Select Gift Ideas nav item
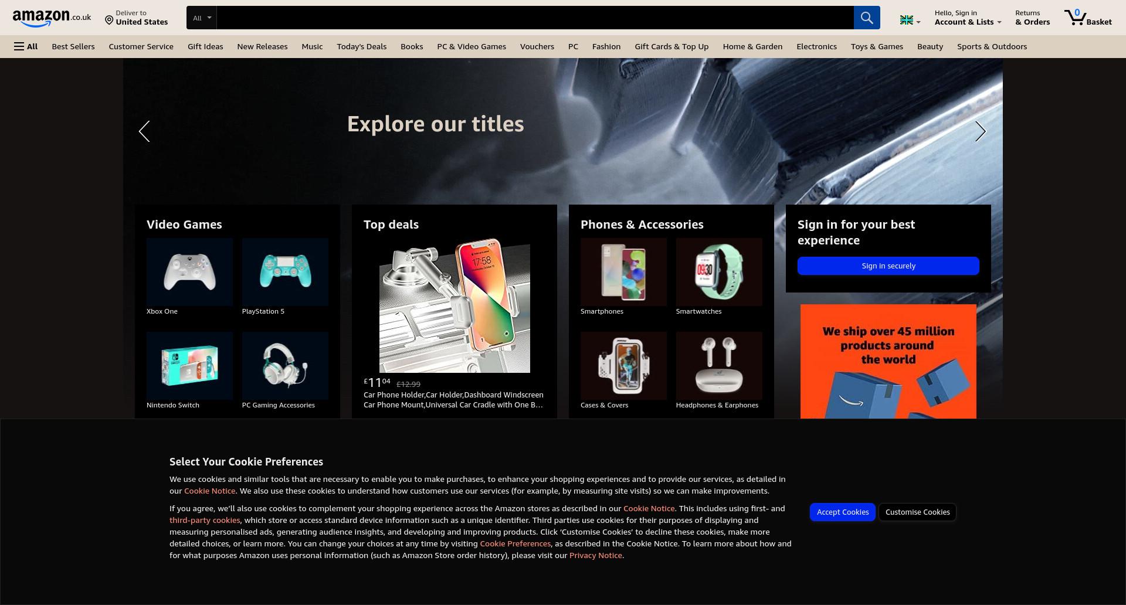Viewport: 1126px width, 605px height. 205,46
